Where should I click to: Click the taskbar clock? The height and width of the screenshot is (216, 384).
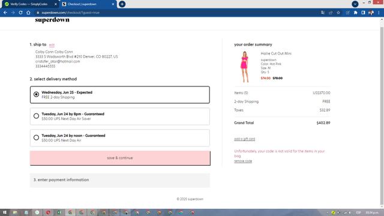click(x=372, y=212)
